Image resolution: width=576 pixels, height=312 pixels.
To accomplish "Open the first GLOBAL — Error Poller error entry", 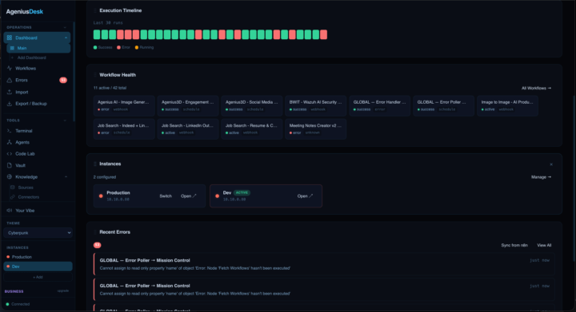I will pos(324,264).
